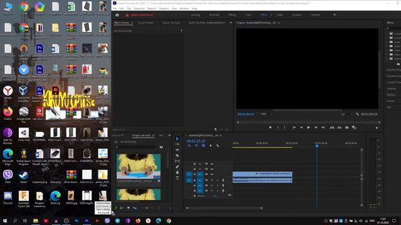Switch to Audio Clip Mixer tab

207,22
